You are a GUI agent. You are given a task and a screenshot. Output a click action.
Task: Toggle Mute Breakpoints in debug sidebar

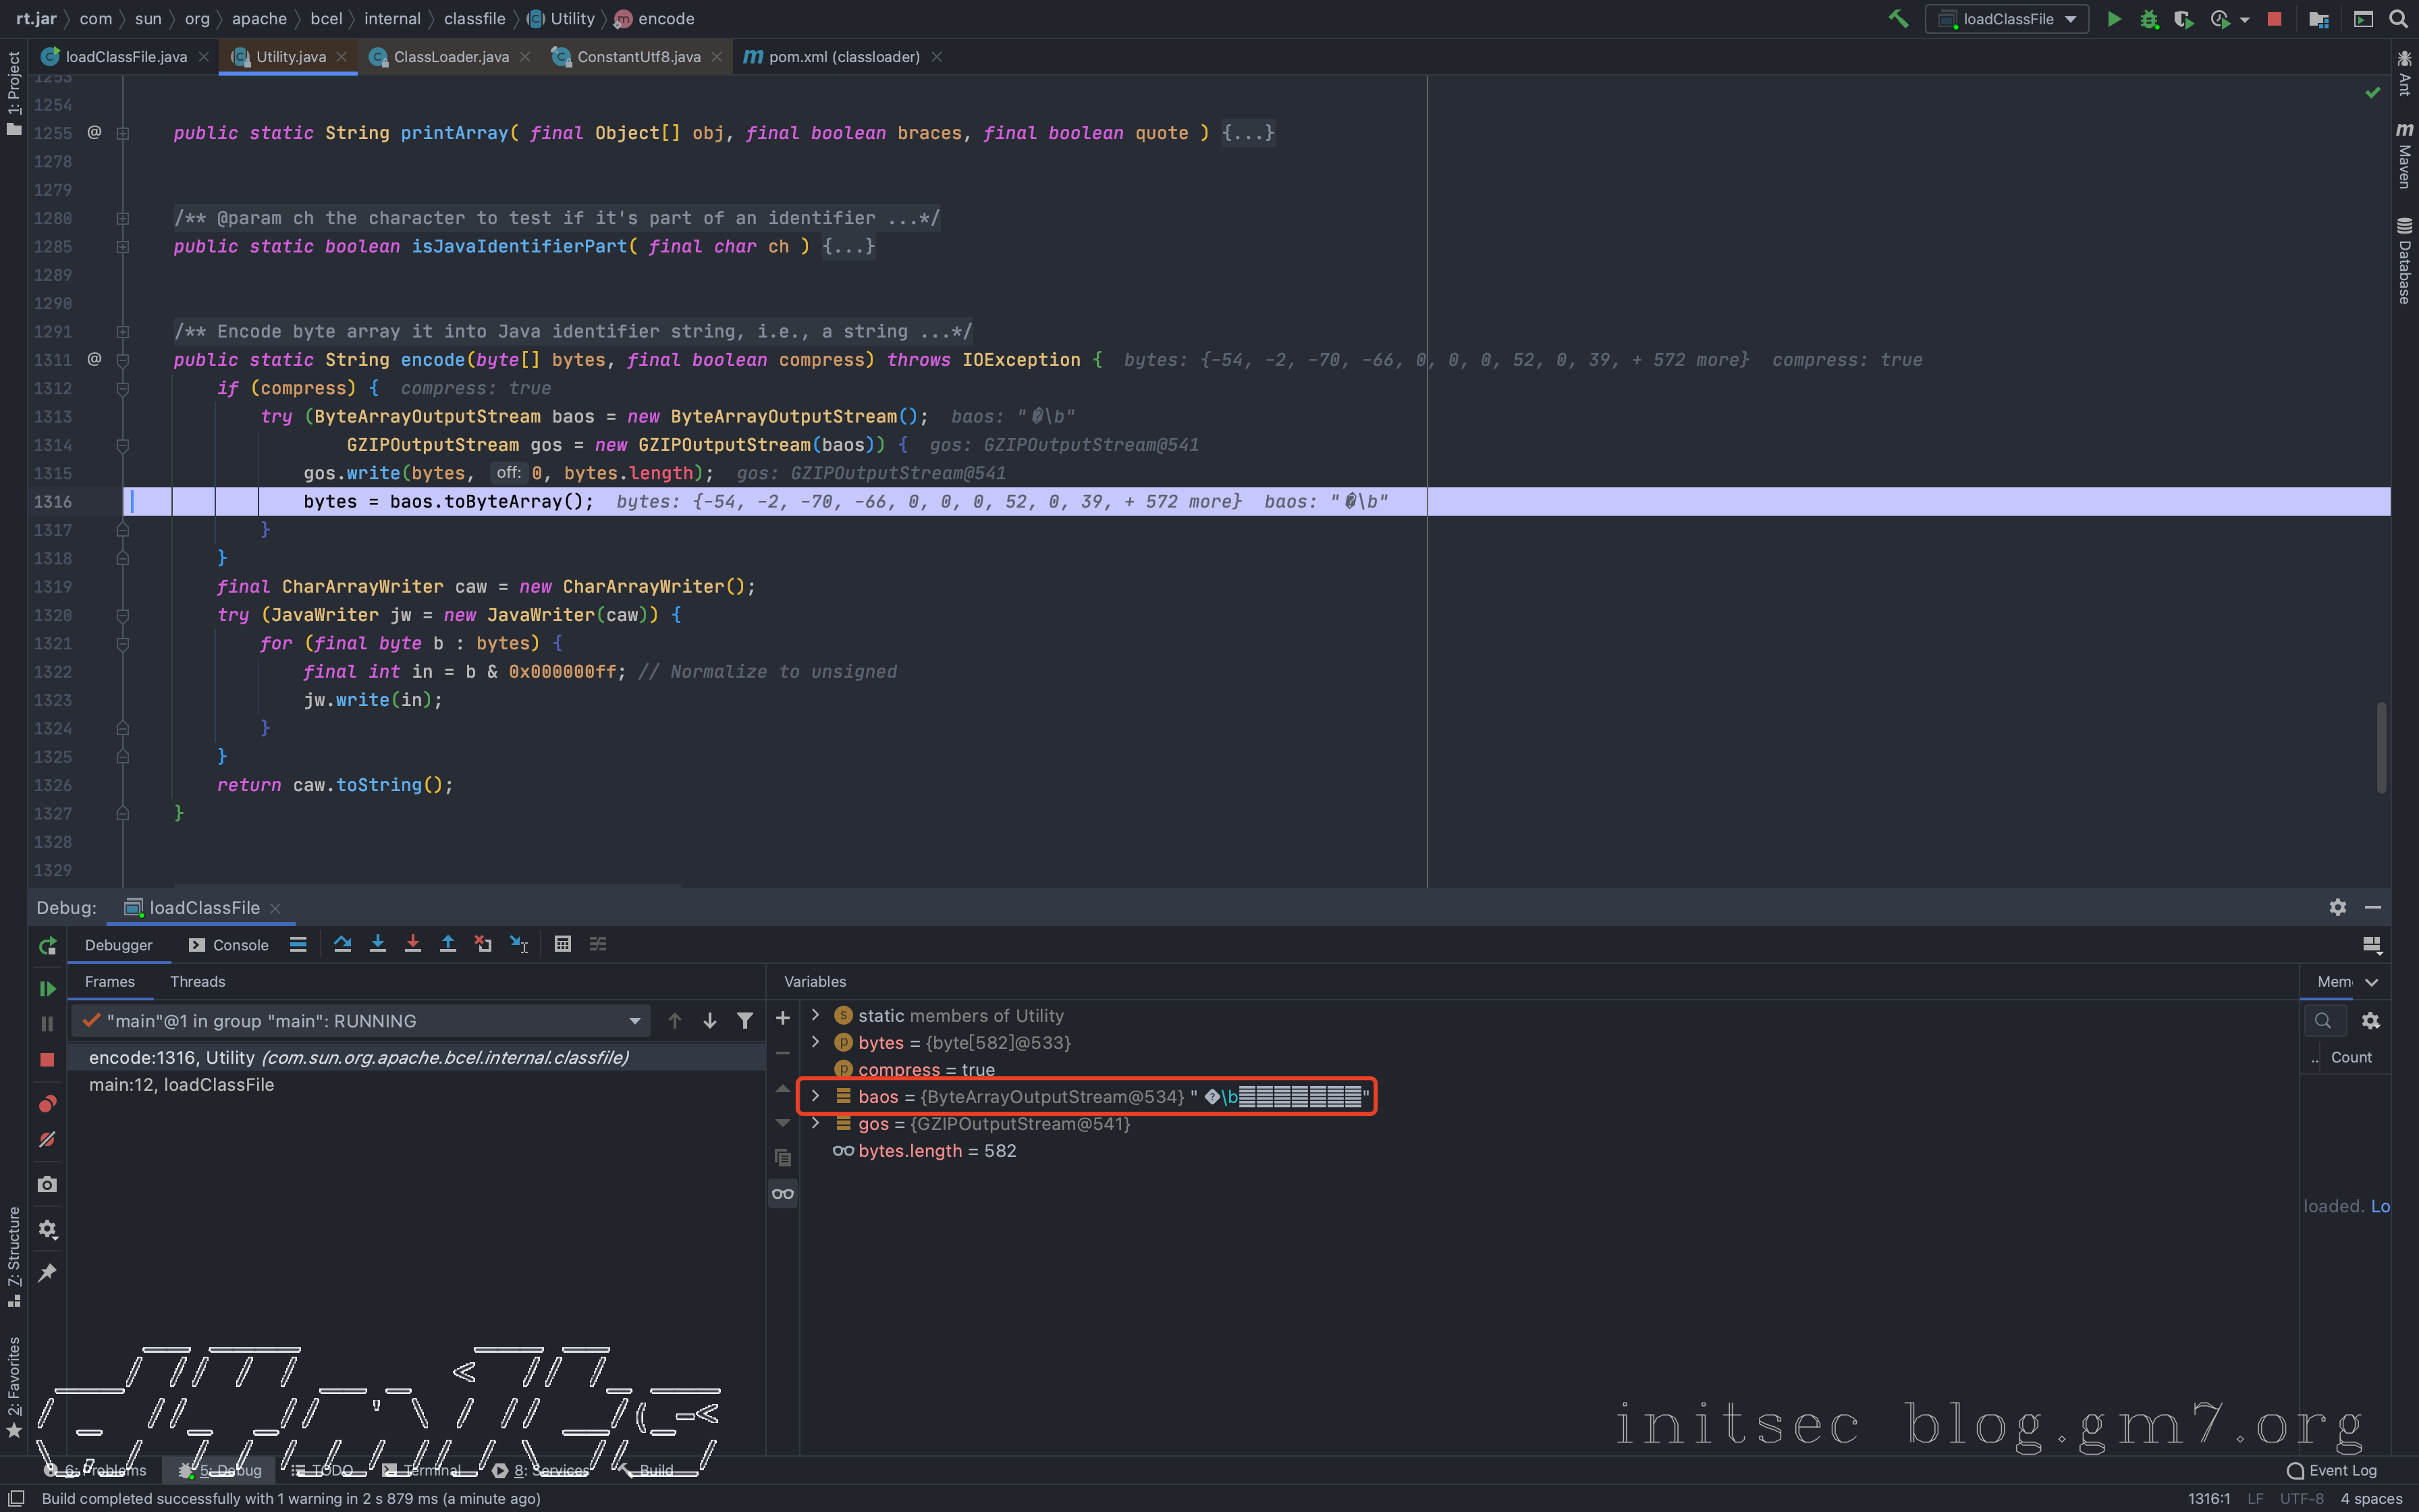(47, 1139)
